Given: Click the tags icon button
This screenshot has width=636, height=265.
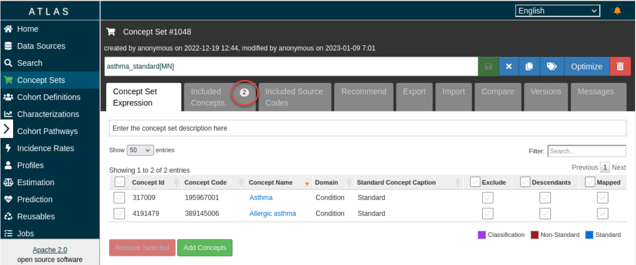Looking at the screenshot, I should 551,66.
